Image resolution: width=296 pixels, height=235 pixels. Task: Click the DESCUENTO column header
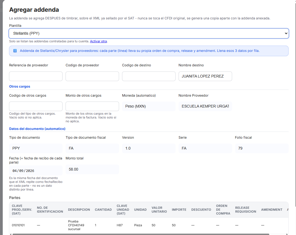[201, 210]
